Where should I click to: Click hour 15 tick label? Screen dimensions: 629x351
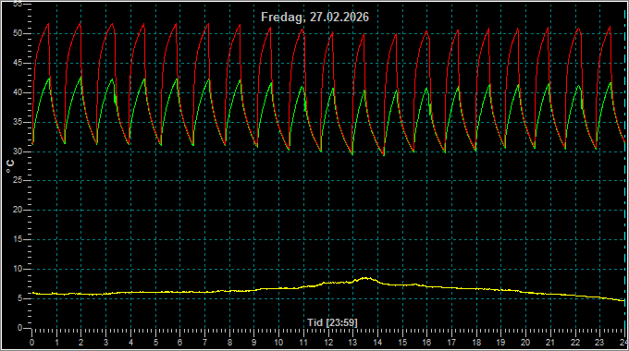tap(402, 343)
